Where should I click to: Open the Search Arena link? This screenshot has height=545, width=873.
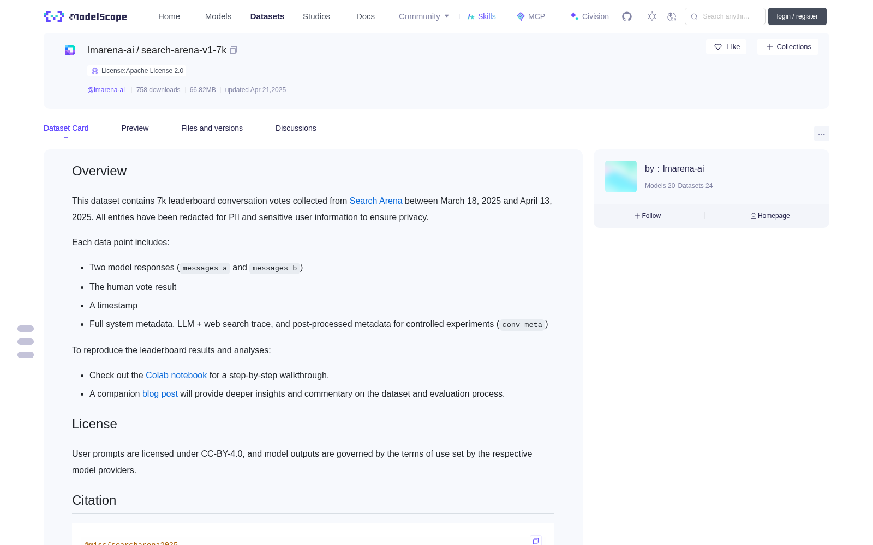point(376,201)
